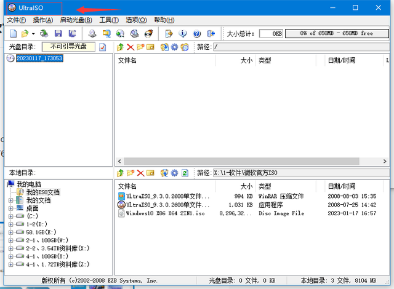Click rename icon in image toolbar
This screenshot has height=289, width=394.
[150, 47]
